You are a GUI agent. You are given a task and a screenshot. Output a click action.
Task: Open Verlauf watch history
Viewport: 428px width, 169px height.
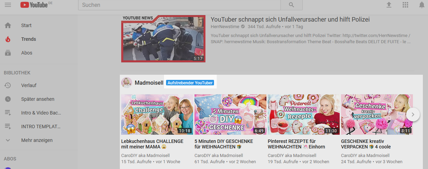pos(28,85)
